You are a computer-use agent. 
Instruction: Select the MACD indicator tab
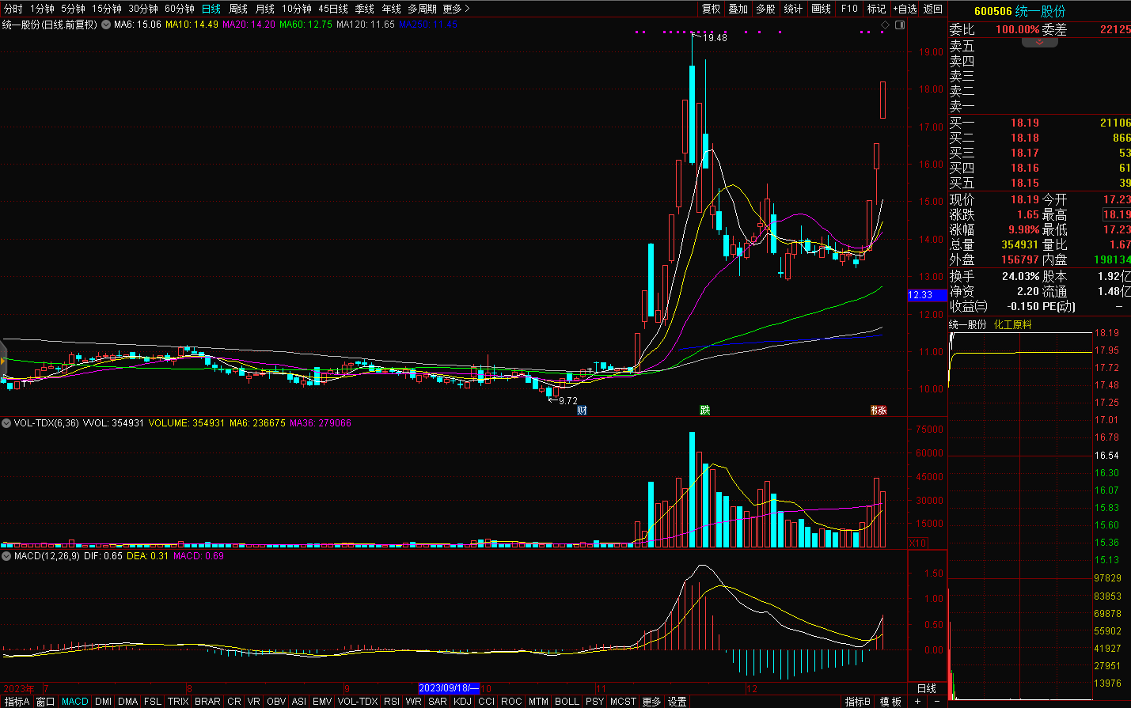pyautogui.click(x=75, y=702)
